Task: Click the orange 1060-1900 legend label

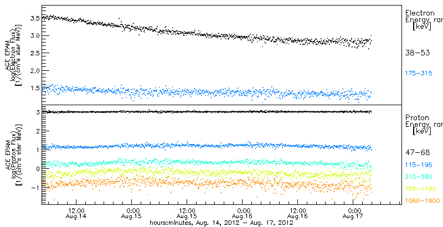Action: pyautogui.click(x=423, y=200)
